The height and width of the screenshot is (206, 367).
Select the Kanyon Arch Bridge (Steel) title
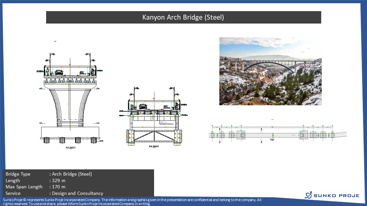183,17
